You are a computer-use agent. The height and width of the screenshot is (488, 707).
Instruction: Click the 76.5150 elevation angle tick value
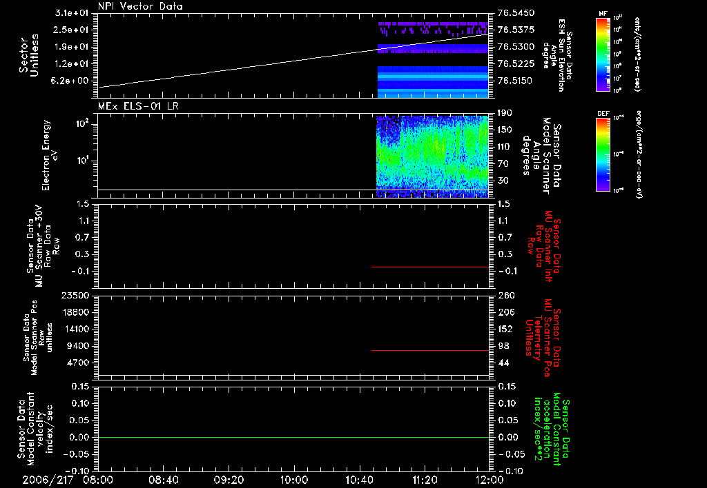pos(516,81)
